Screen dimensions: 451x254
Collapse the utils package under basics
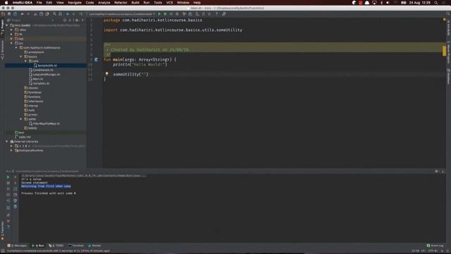[x=25, y=61]
